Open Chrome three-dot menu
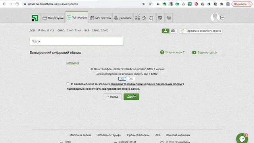Screen dimensions: 254x143 tap(250, 4)
